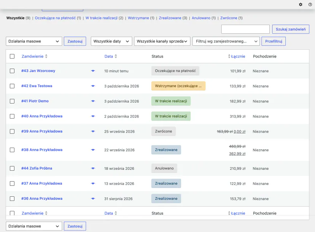315x232 pixels.
Task: Filter by Zwrócone orders
Action: point(229,18)
